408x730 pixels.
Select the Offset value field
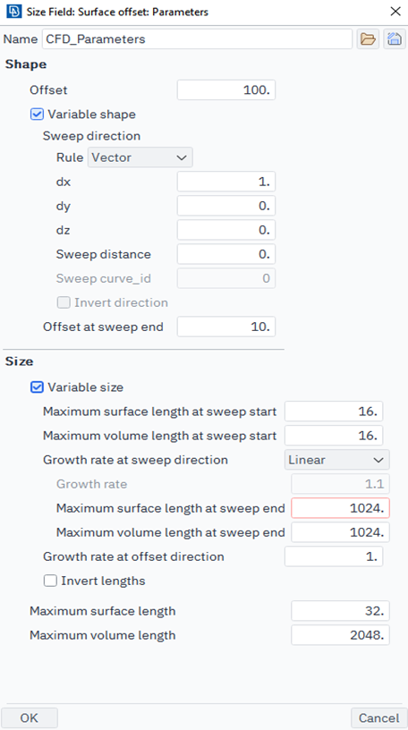[x=226, y=89]
